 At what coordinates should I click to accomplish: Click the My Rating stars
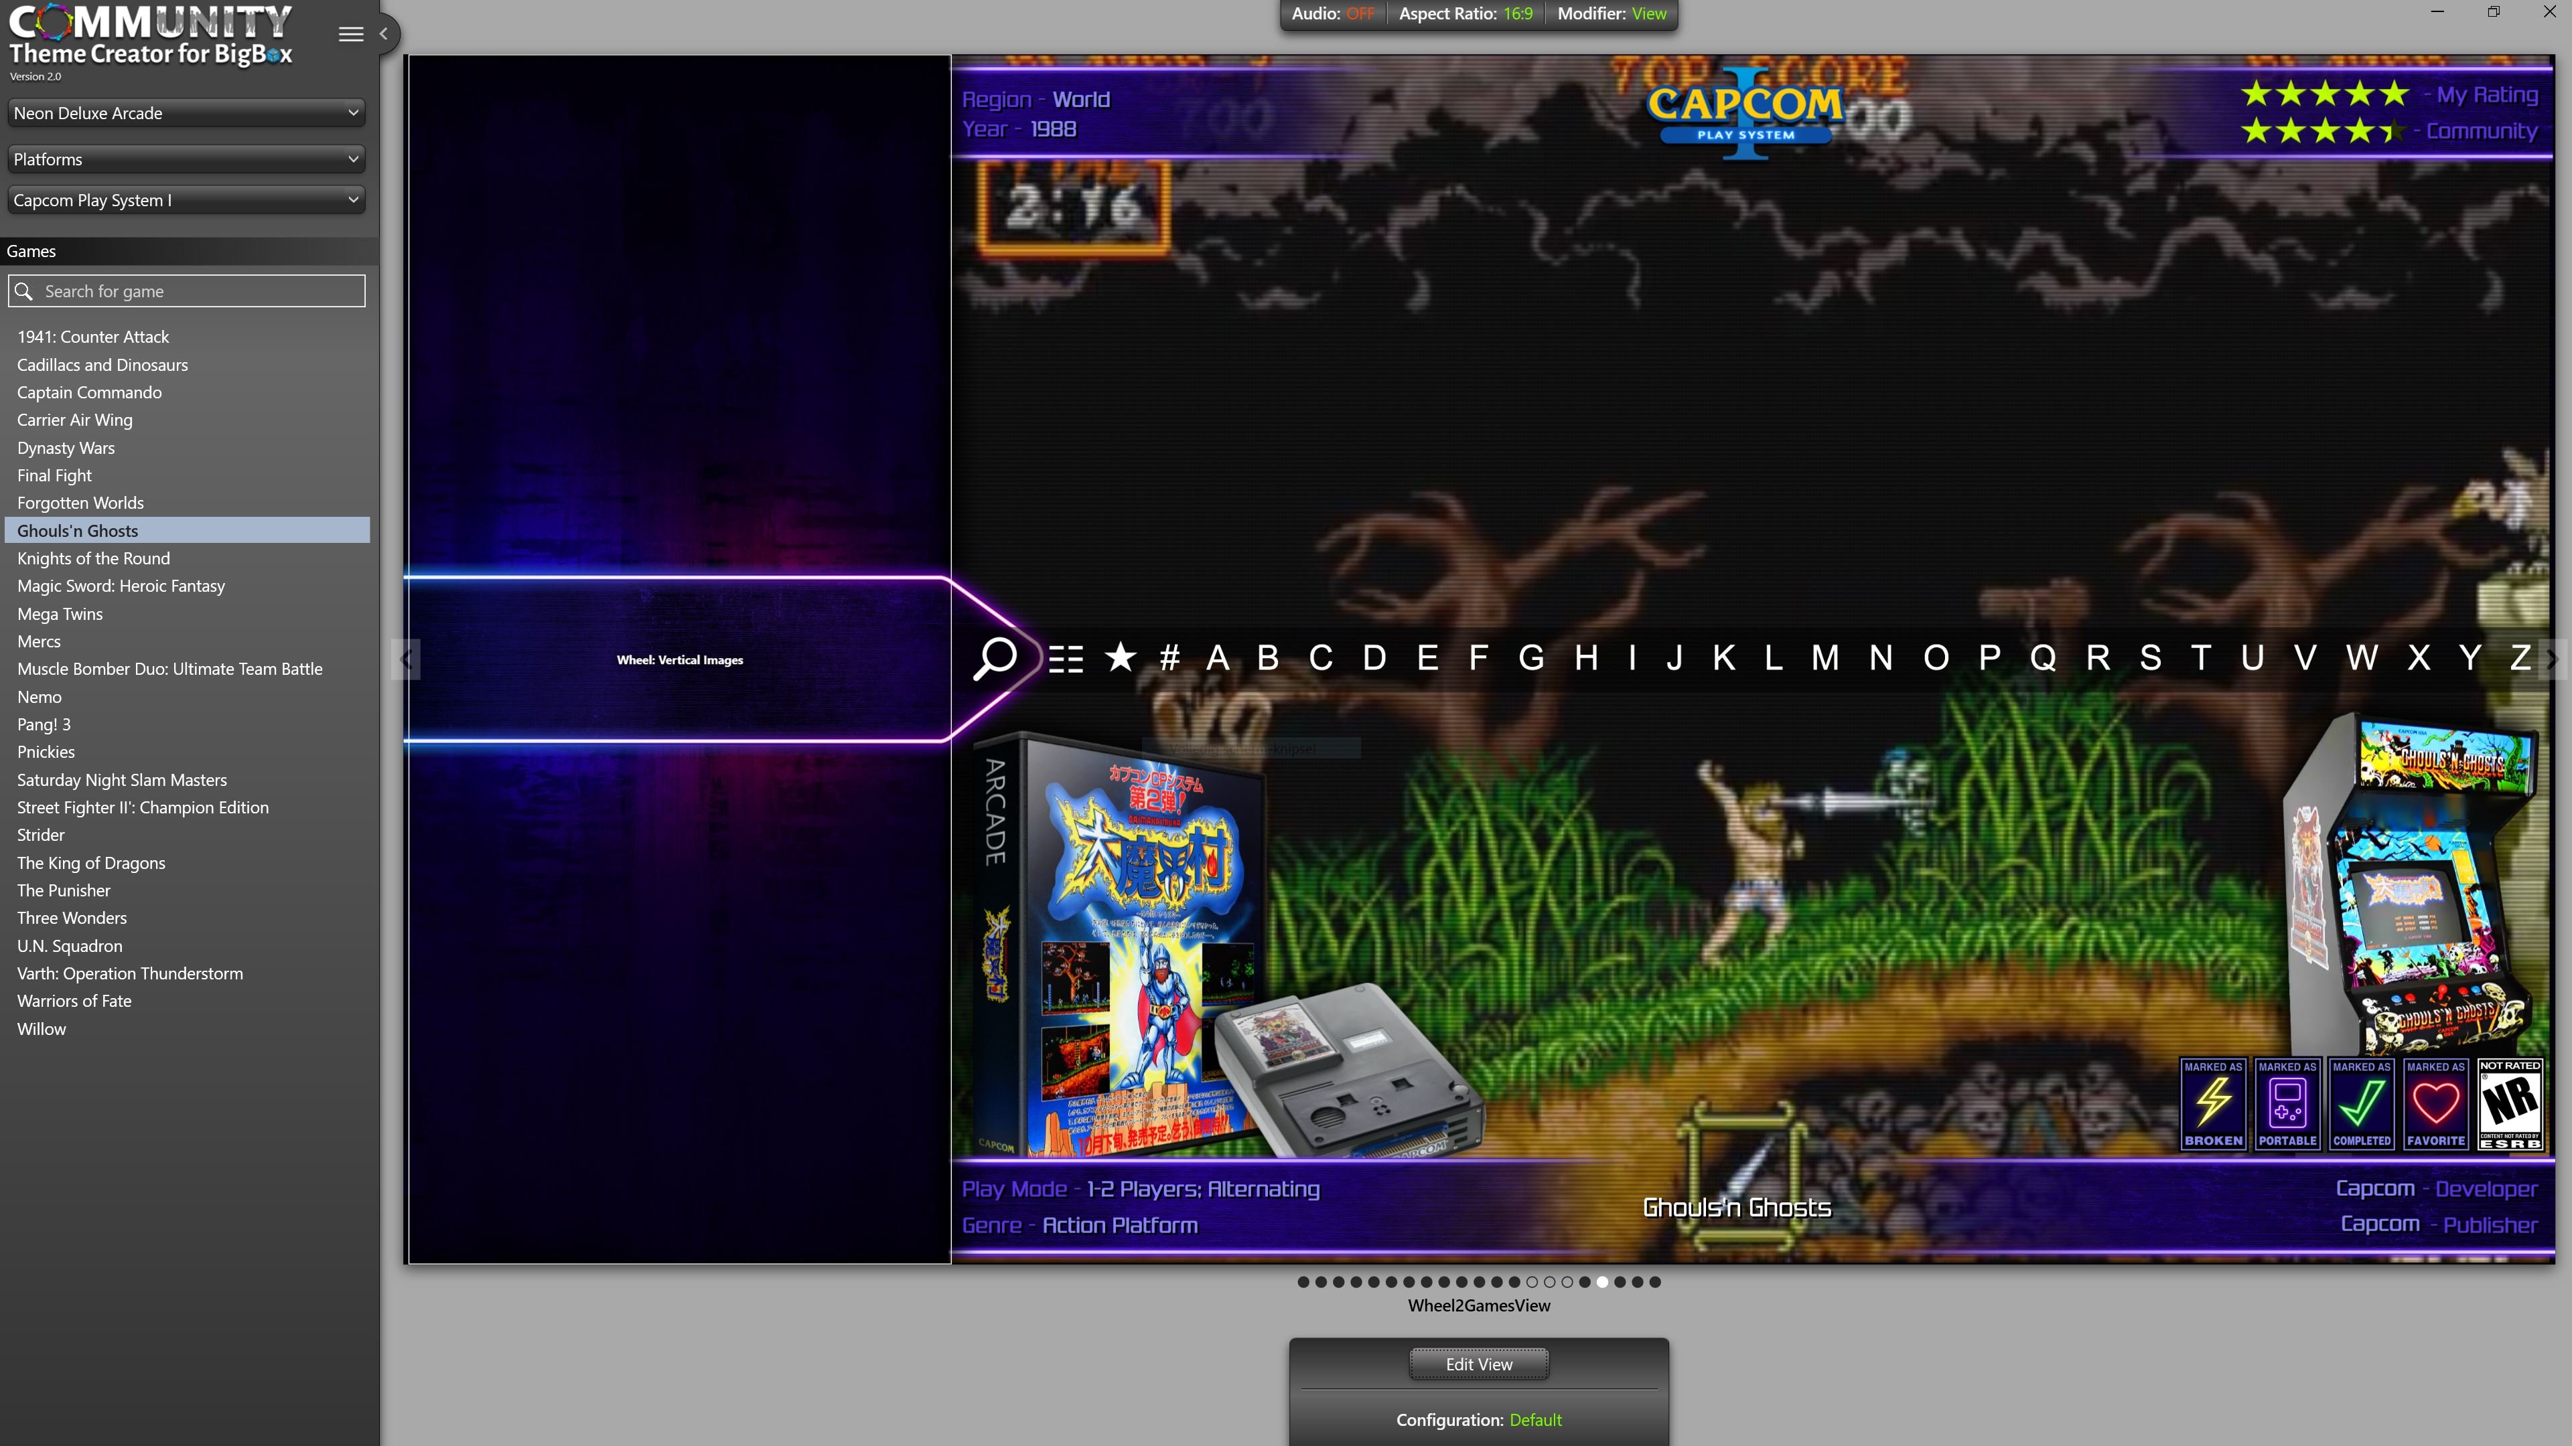2326,94
